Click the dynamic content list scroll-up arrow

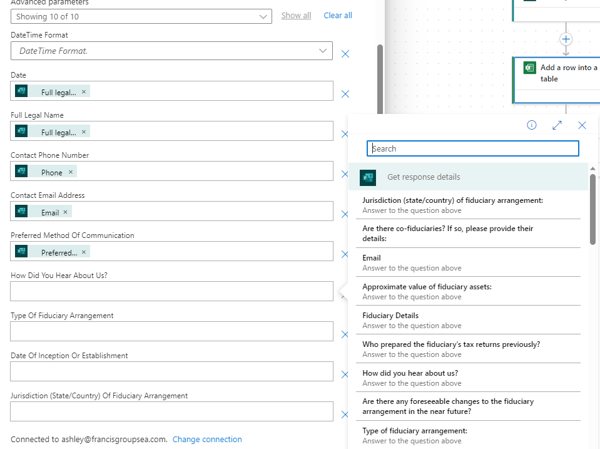pos(592,168)
